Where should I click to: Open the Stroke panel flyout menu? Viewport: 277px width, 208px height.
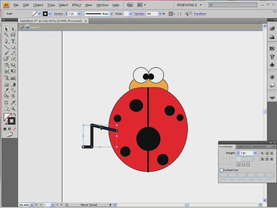tap(274, 147)
